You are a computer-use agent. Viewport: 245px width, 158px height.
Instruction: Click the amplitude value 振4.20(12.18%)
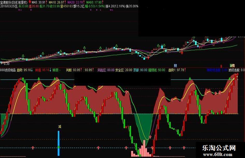pyautogui.click(x=115, y=6)
